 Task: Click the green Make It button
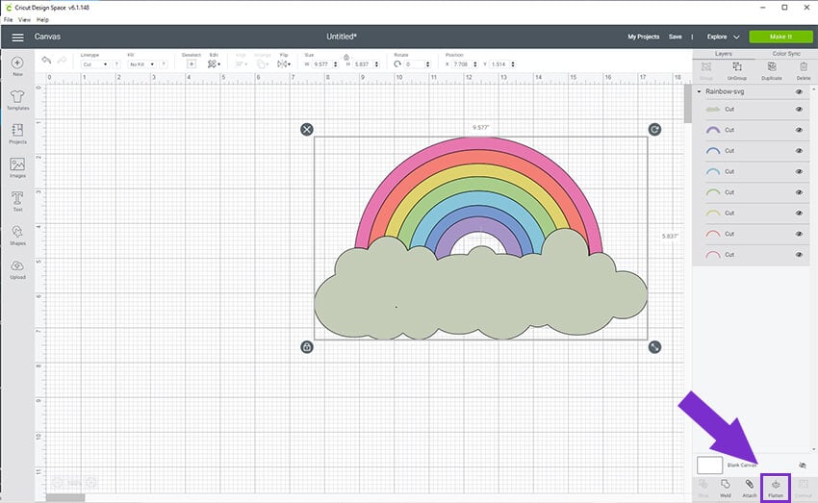tap(780, 37)
